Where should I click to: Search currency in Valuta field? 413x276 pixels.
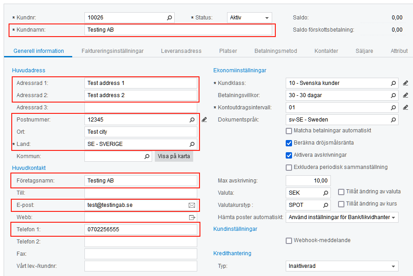pos(326,193)
